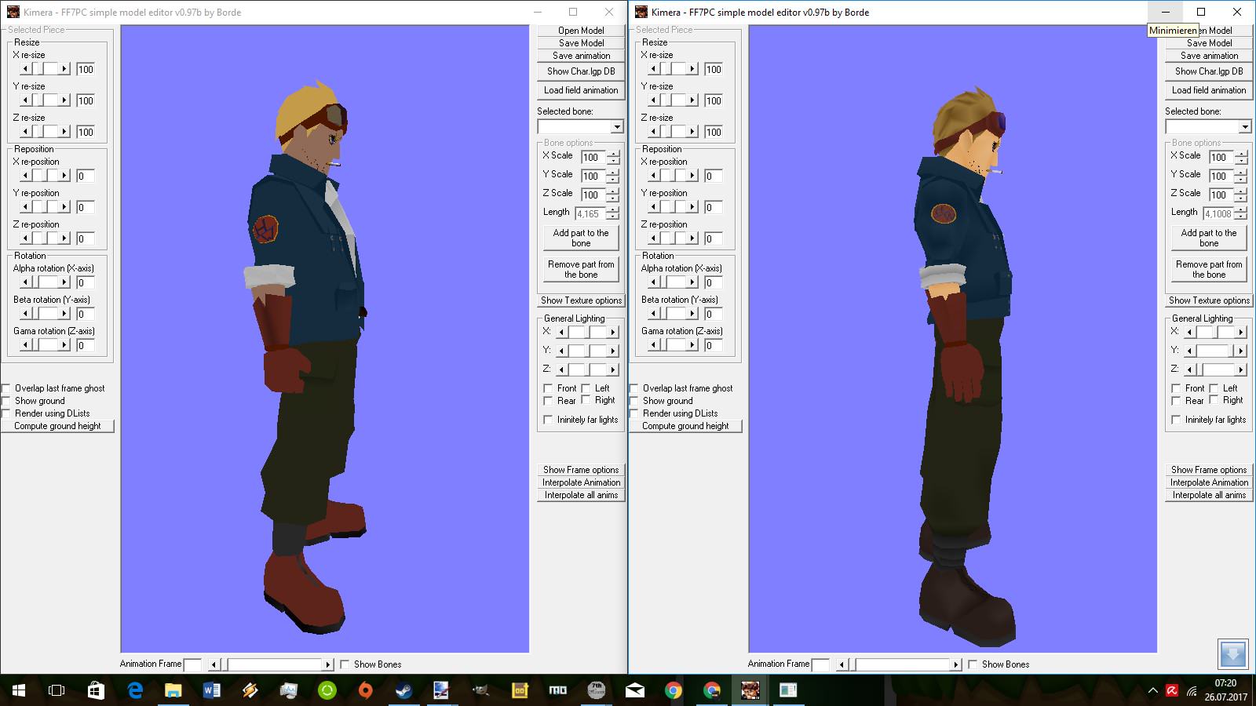Open the green circle app in the taskbar

pyautogui.click(x=327, y=690)
